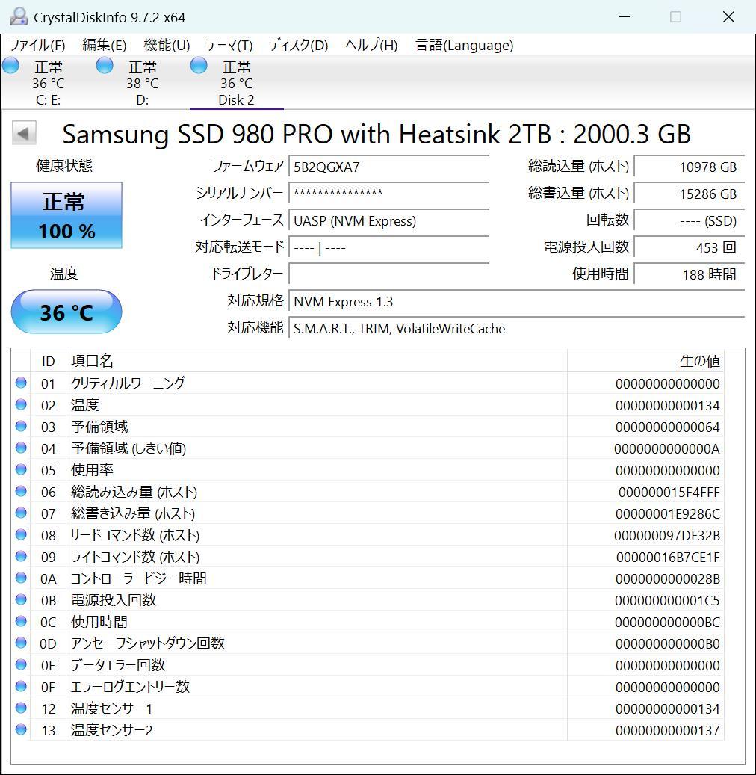Open the 言語(Language) menu
756x775 pixels.
(464, 45)
